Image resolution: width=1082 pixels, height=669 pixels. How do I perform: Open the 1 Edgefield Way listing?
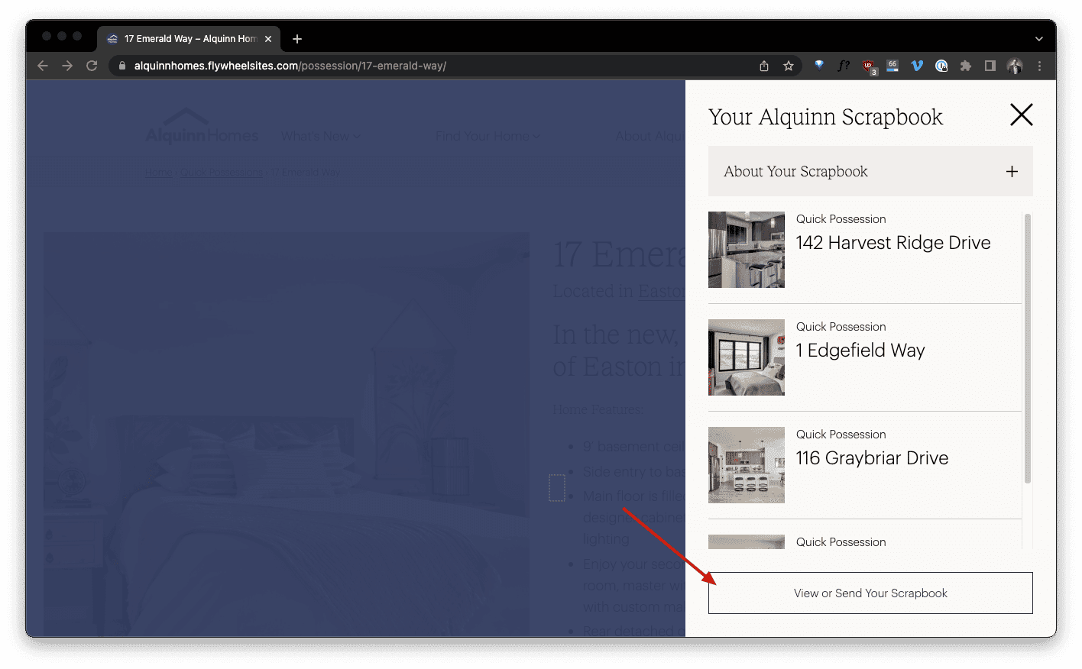tap(860, 351)
